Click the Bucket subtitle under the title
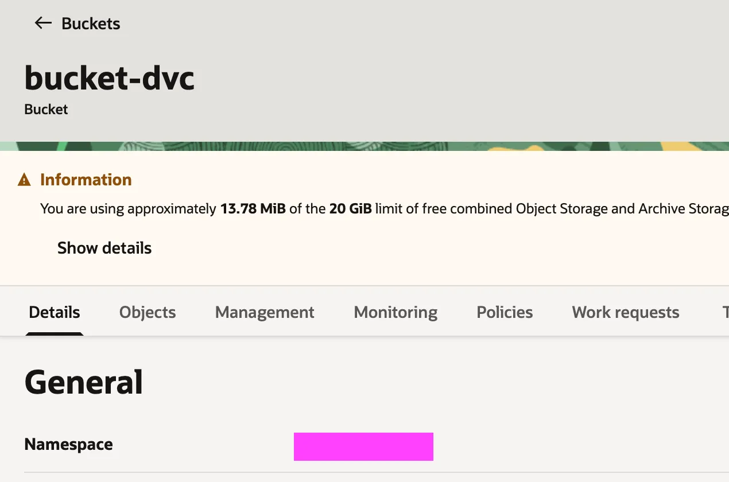This screenshot has height=482, width=729. [x=46, y=110]
